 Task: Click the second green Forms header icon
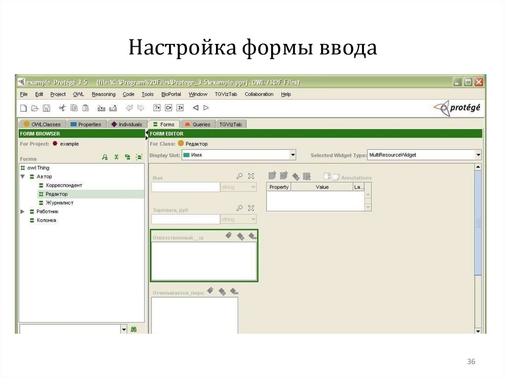point(116,157)
